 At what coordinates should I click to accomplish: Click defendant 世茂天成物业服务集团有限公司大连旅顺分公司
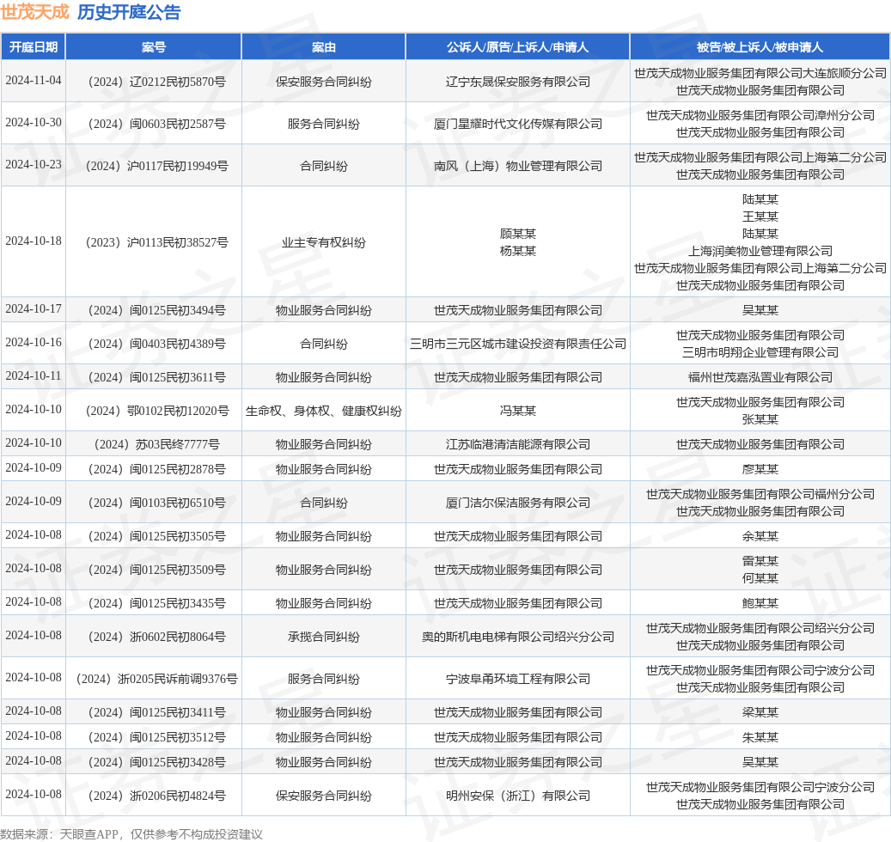[x=760, y=73]
